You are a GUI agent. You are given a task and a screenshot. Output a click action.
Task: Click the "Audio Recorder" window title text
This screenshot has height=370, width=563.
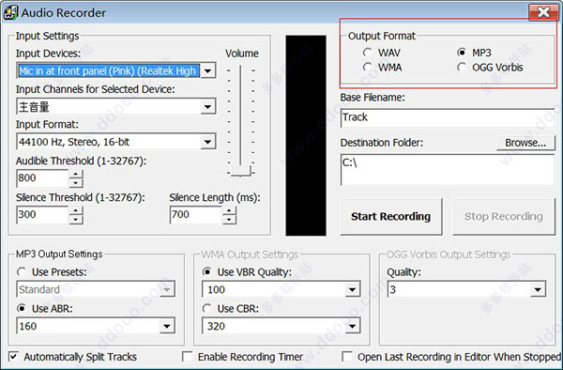click(64, 13)
